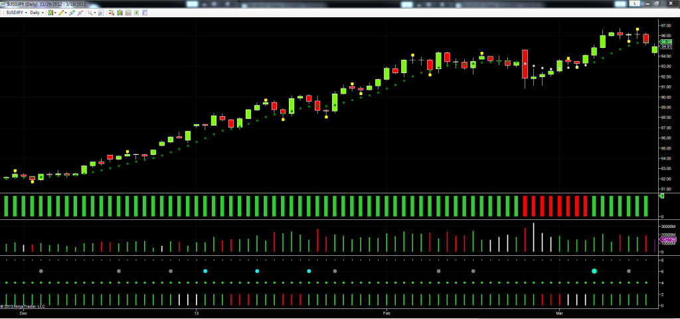Click the Feb date axis label

386,312
